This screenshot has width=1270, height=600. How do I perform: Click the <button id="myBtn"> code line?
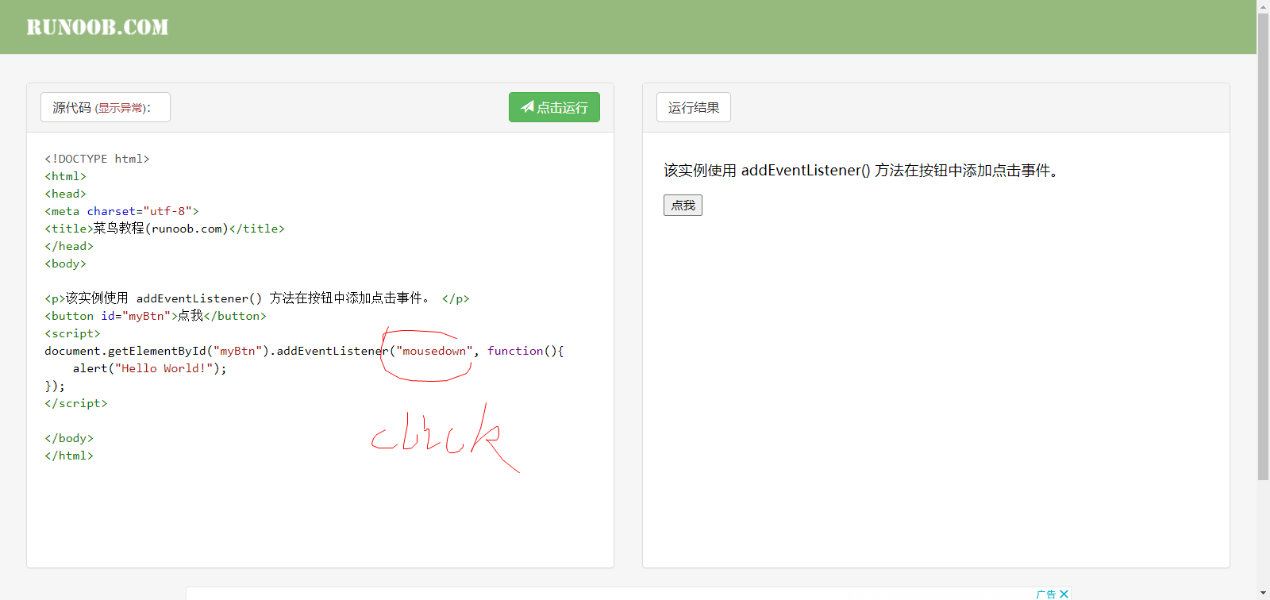[x=156, y=316]
